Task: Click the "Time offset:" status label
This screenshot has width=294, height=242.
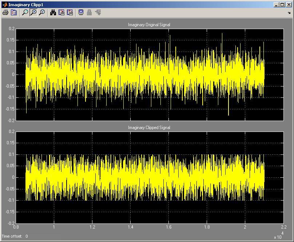Action: 12,236
